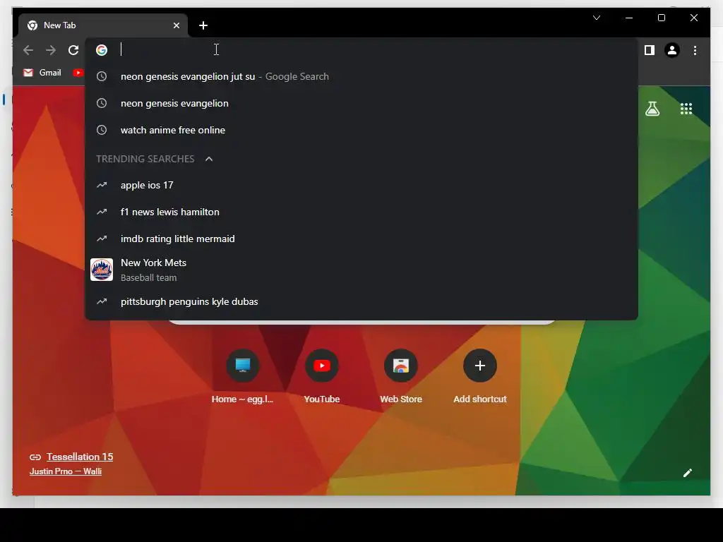Open the Justin Prno — Walli link
The width and height of the screenshot is (723, 542).
point(66,471)
